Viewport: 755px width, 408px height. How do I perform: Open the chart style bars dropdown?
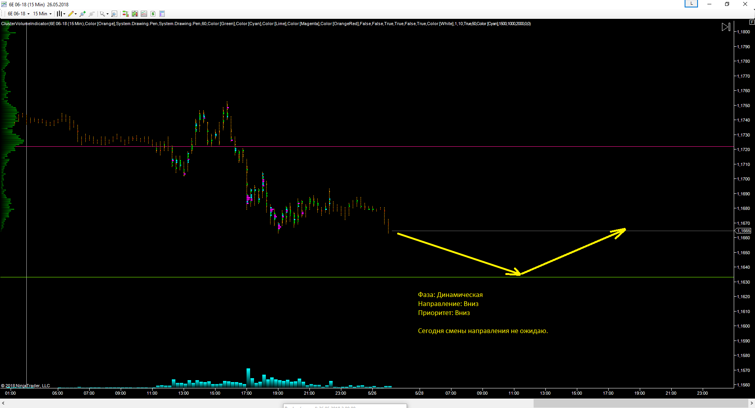click(61, 14)
